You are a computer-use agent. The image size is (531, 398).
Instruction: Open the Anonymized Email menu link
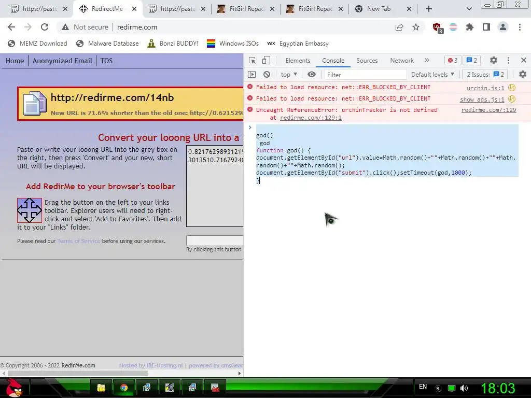point(62,61)
